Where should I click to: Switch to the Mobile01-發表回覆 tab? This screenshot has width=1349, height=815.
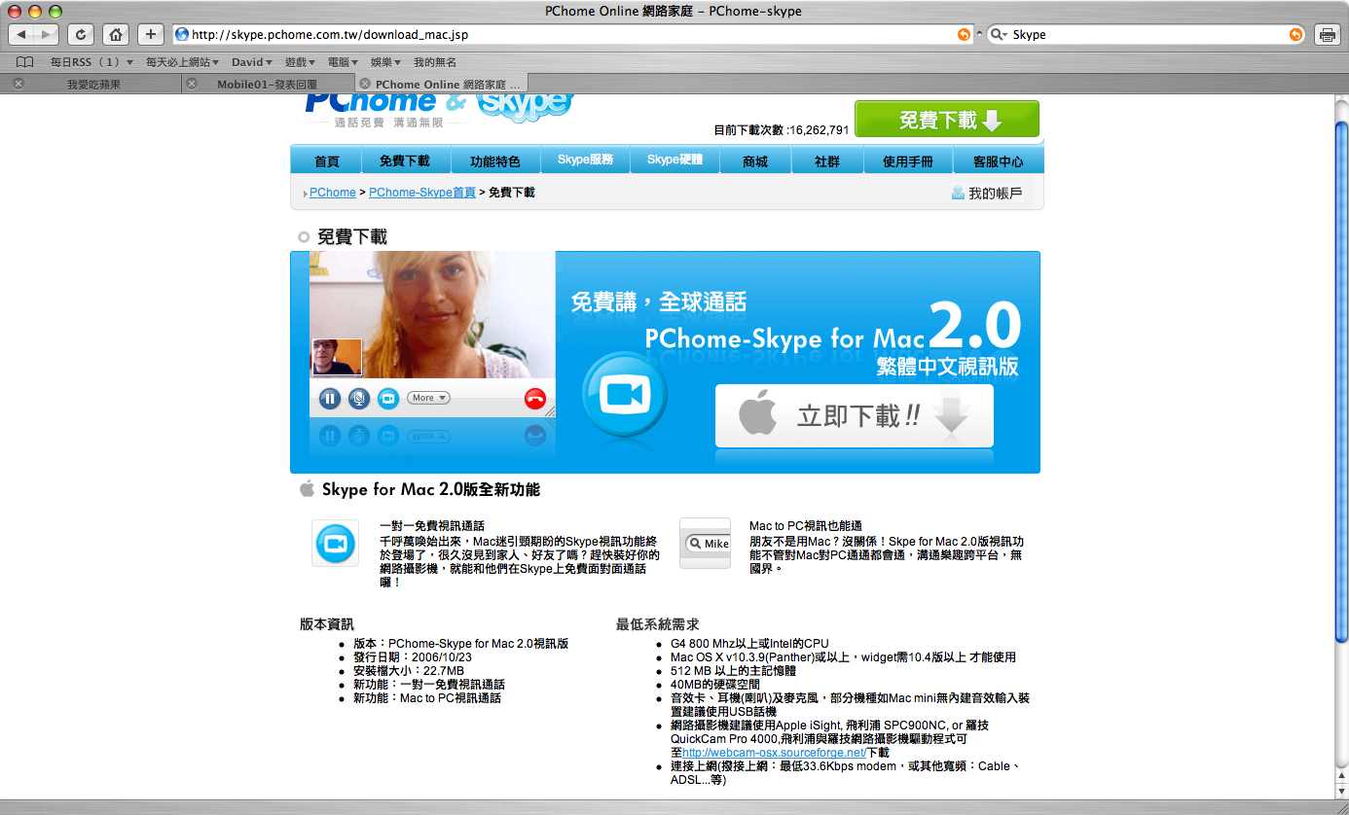[x=268, y=85]
